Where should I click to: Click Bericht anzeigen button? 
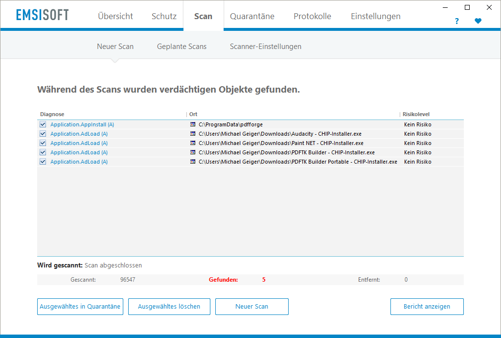(427, 307)
